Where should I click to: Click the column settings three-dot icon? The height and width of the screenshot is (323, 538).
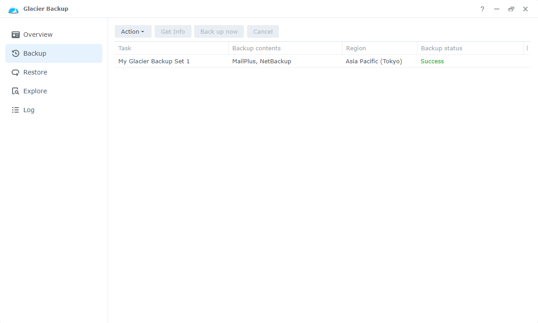click(527, 48)
